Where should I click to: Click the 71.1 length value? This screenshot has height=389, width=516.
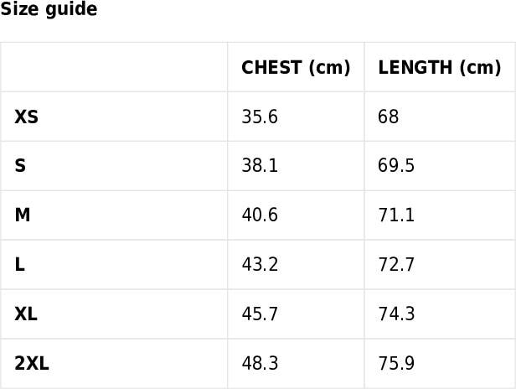click(x=396, y=215)
